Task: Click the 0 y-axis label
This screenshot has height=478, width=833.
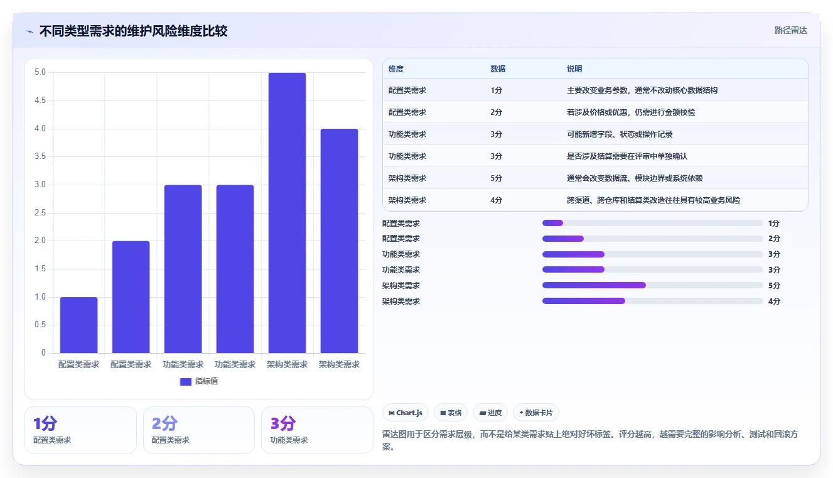Action: (x=43, y=353)
